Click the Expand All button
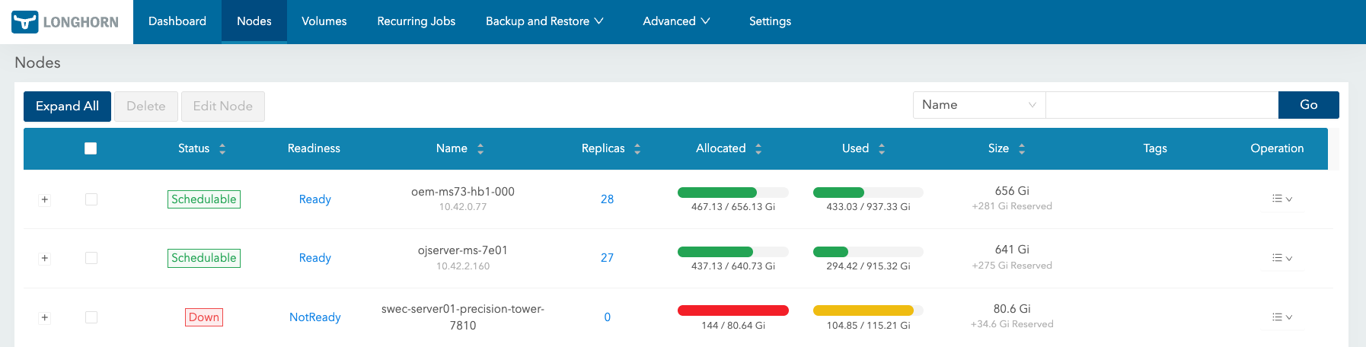 pyautogui.click(x=67, y=107)
